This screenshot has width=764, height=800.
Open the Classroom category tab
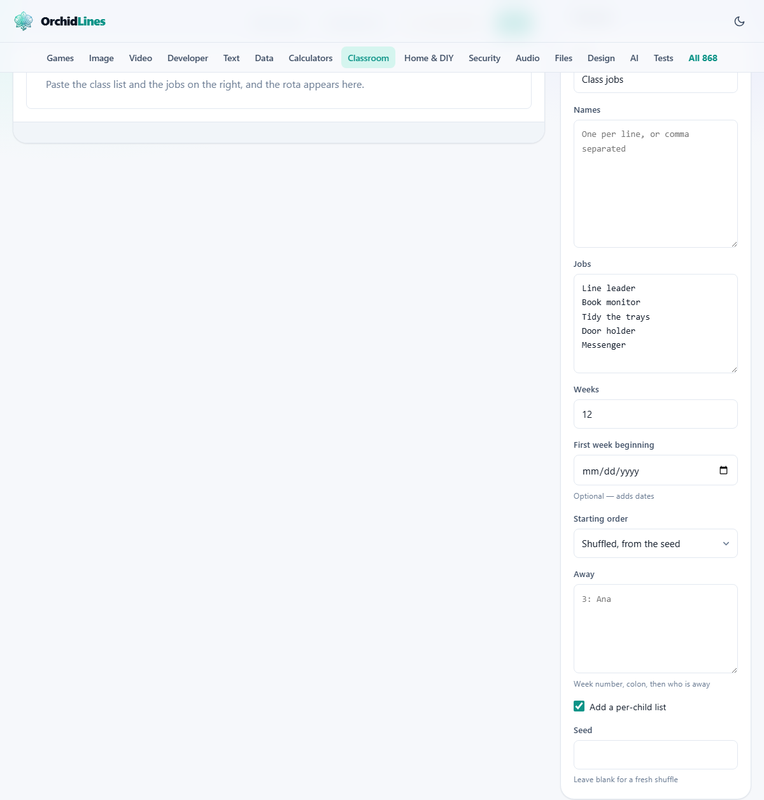(x=368, y=58)
